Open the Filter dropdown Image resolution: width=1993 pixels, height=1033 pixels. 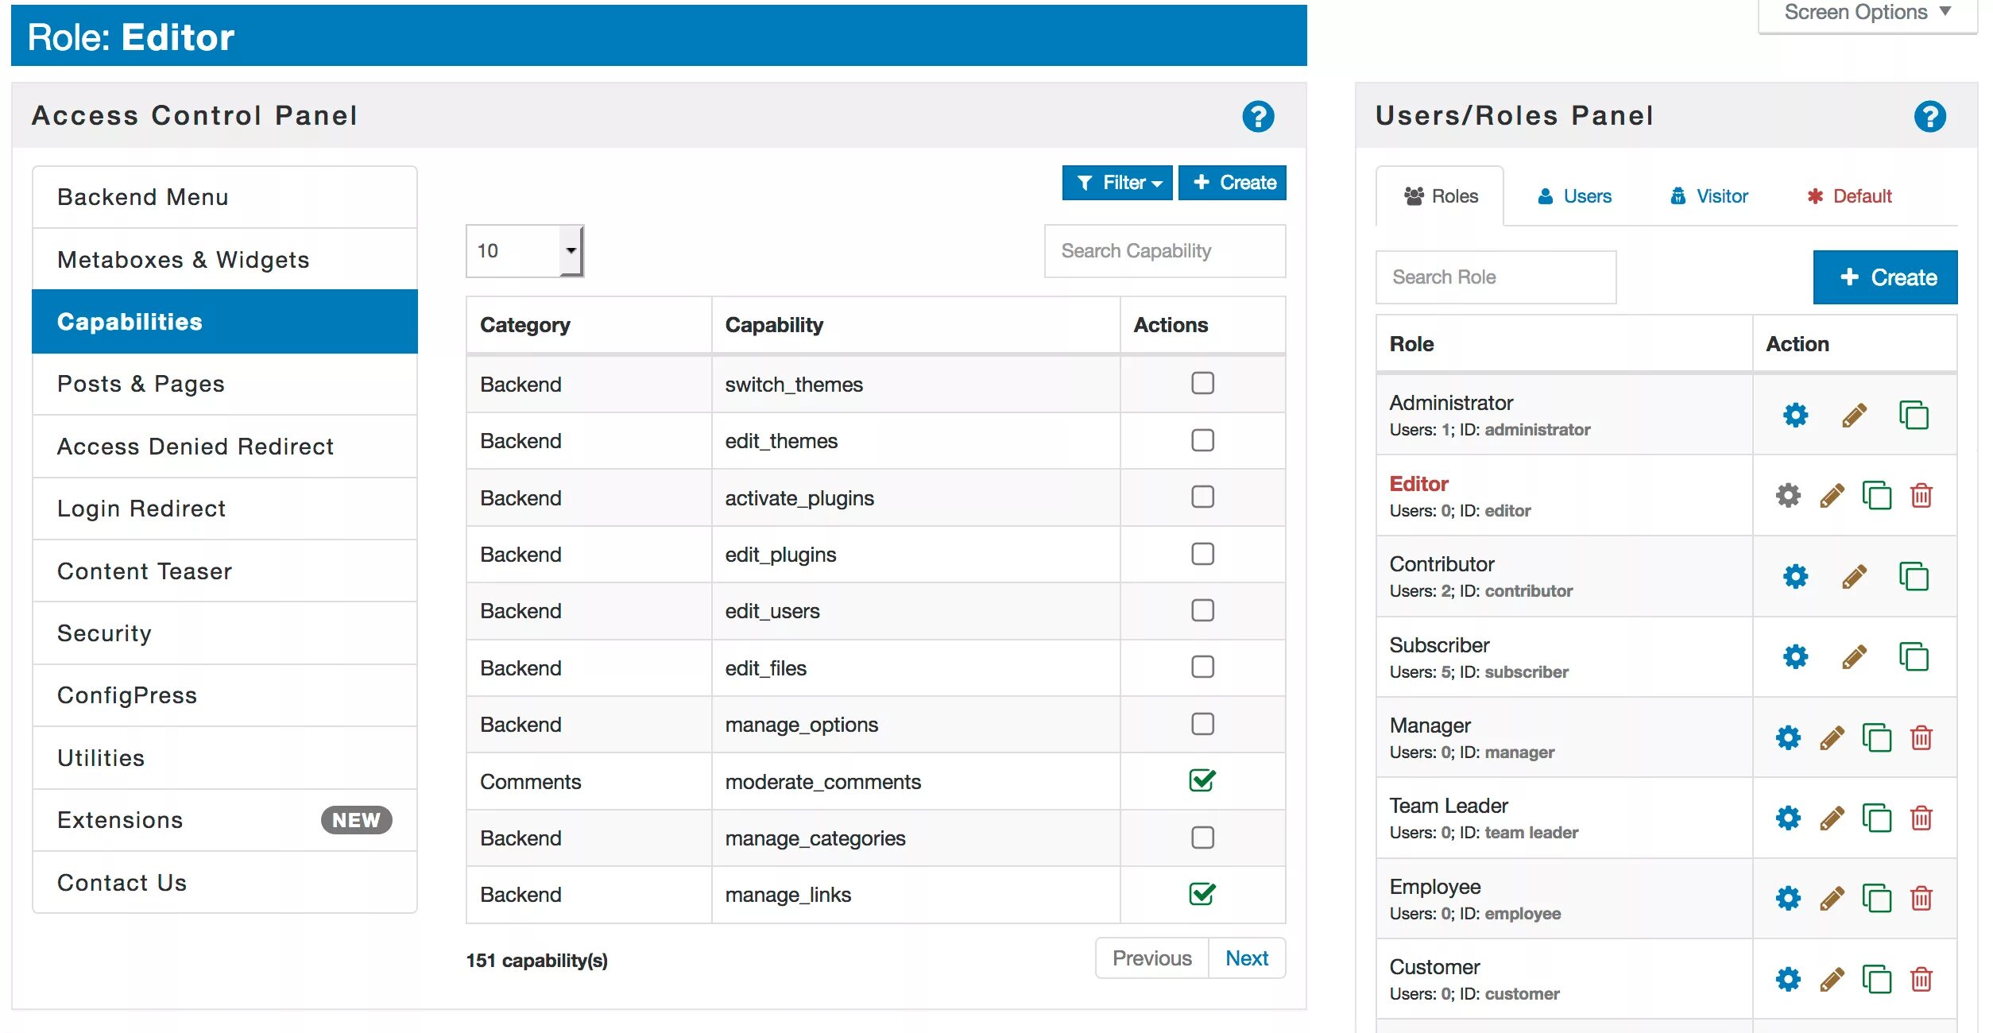pyautogui.click(x=1116, y=183)
